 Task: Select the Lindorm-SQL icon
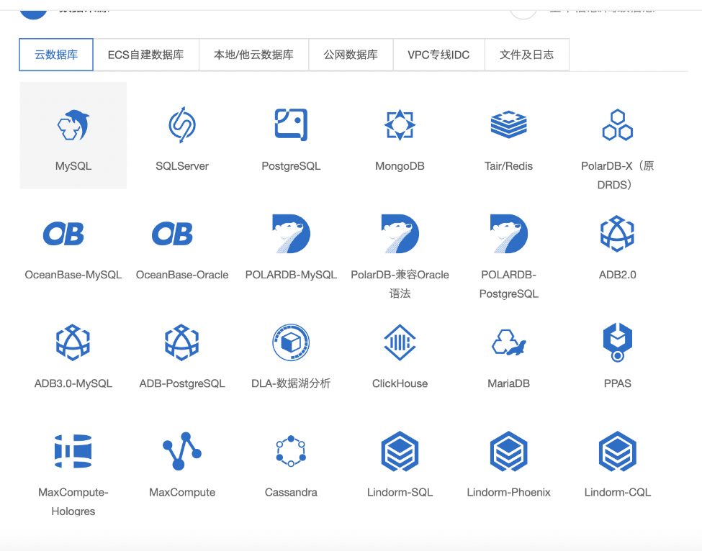point(400,451)
